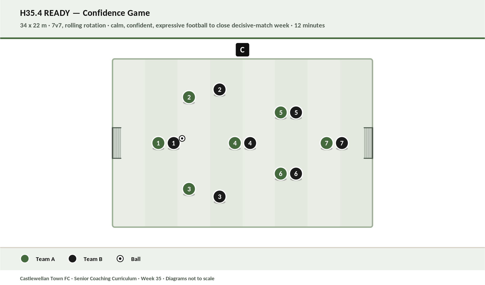Click the Ball legend symbol

point(120,259)
